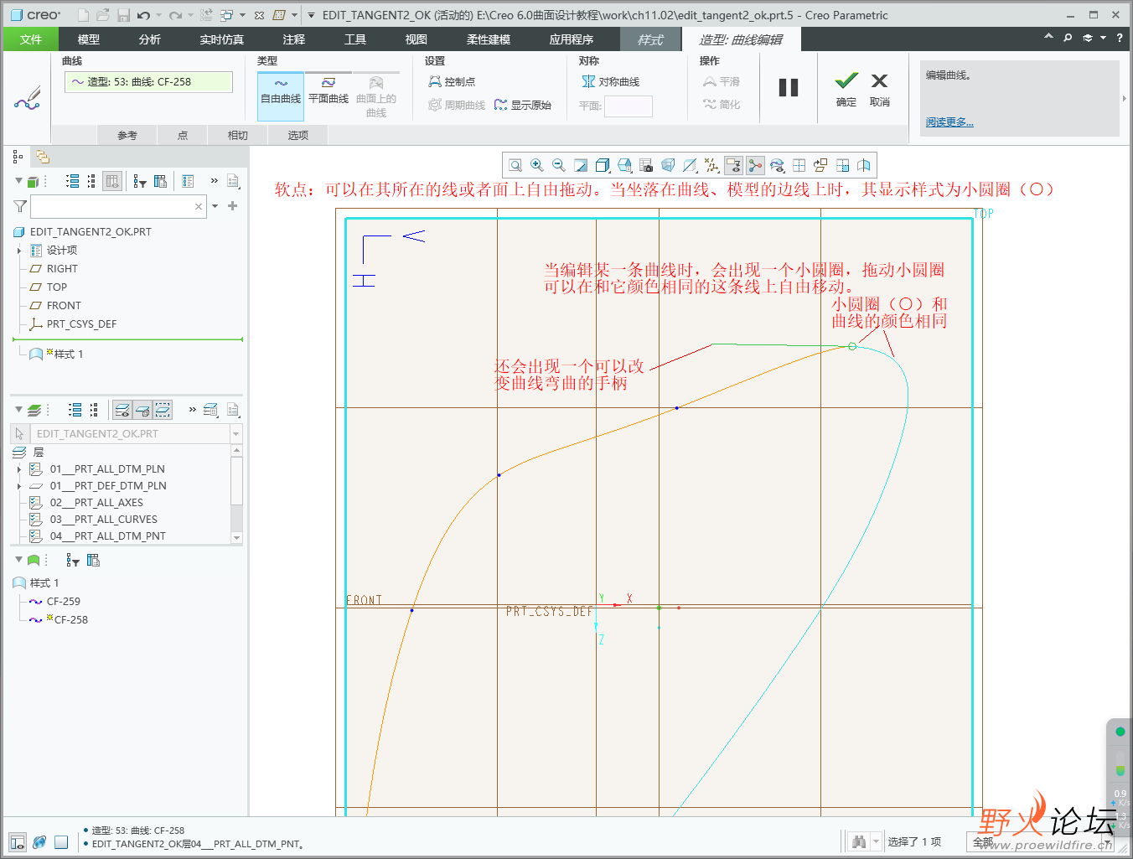The height and width of the screenshot is (859, 1133).
Task: Click the windows switch icon in quick toolbar
Action: (x=226, y=15)
